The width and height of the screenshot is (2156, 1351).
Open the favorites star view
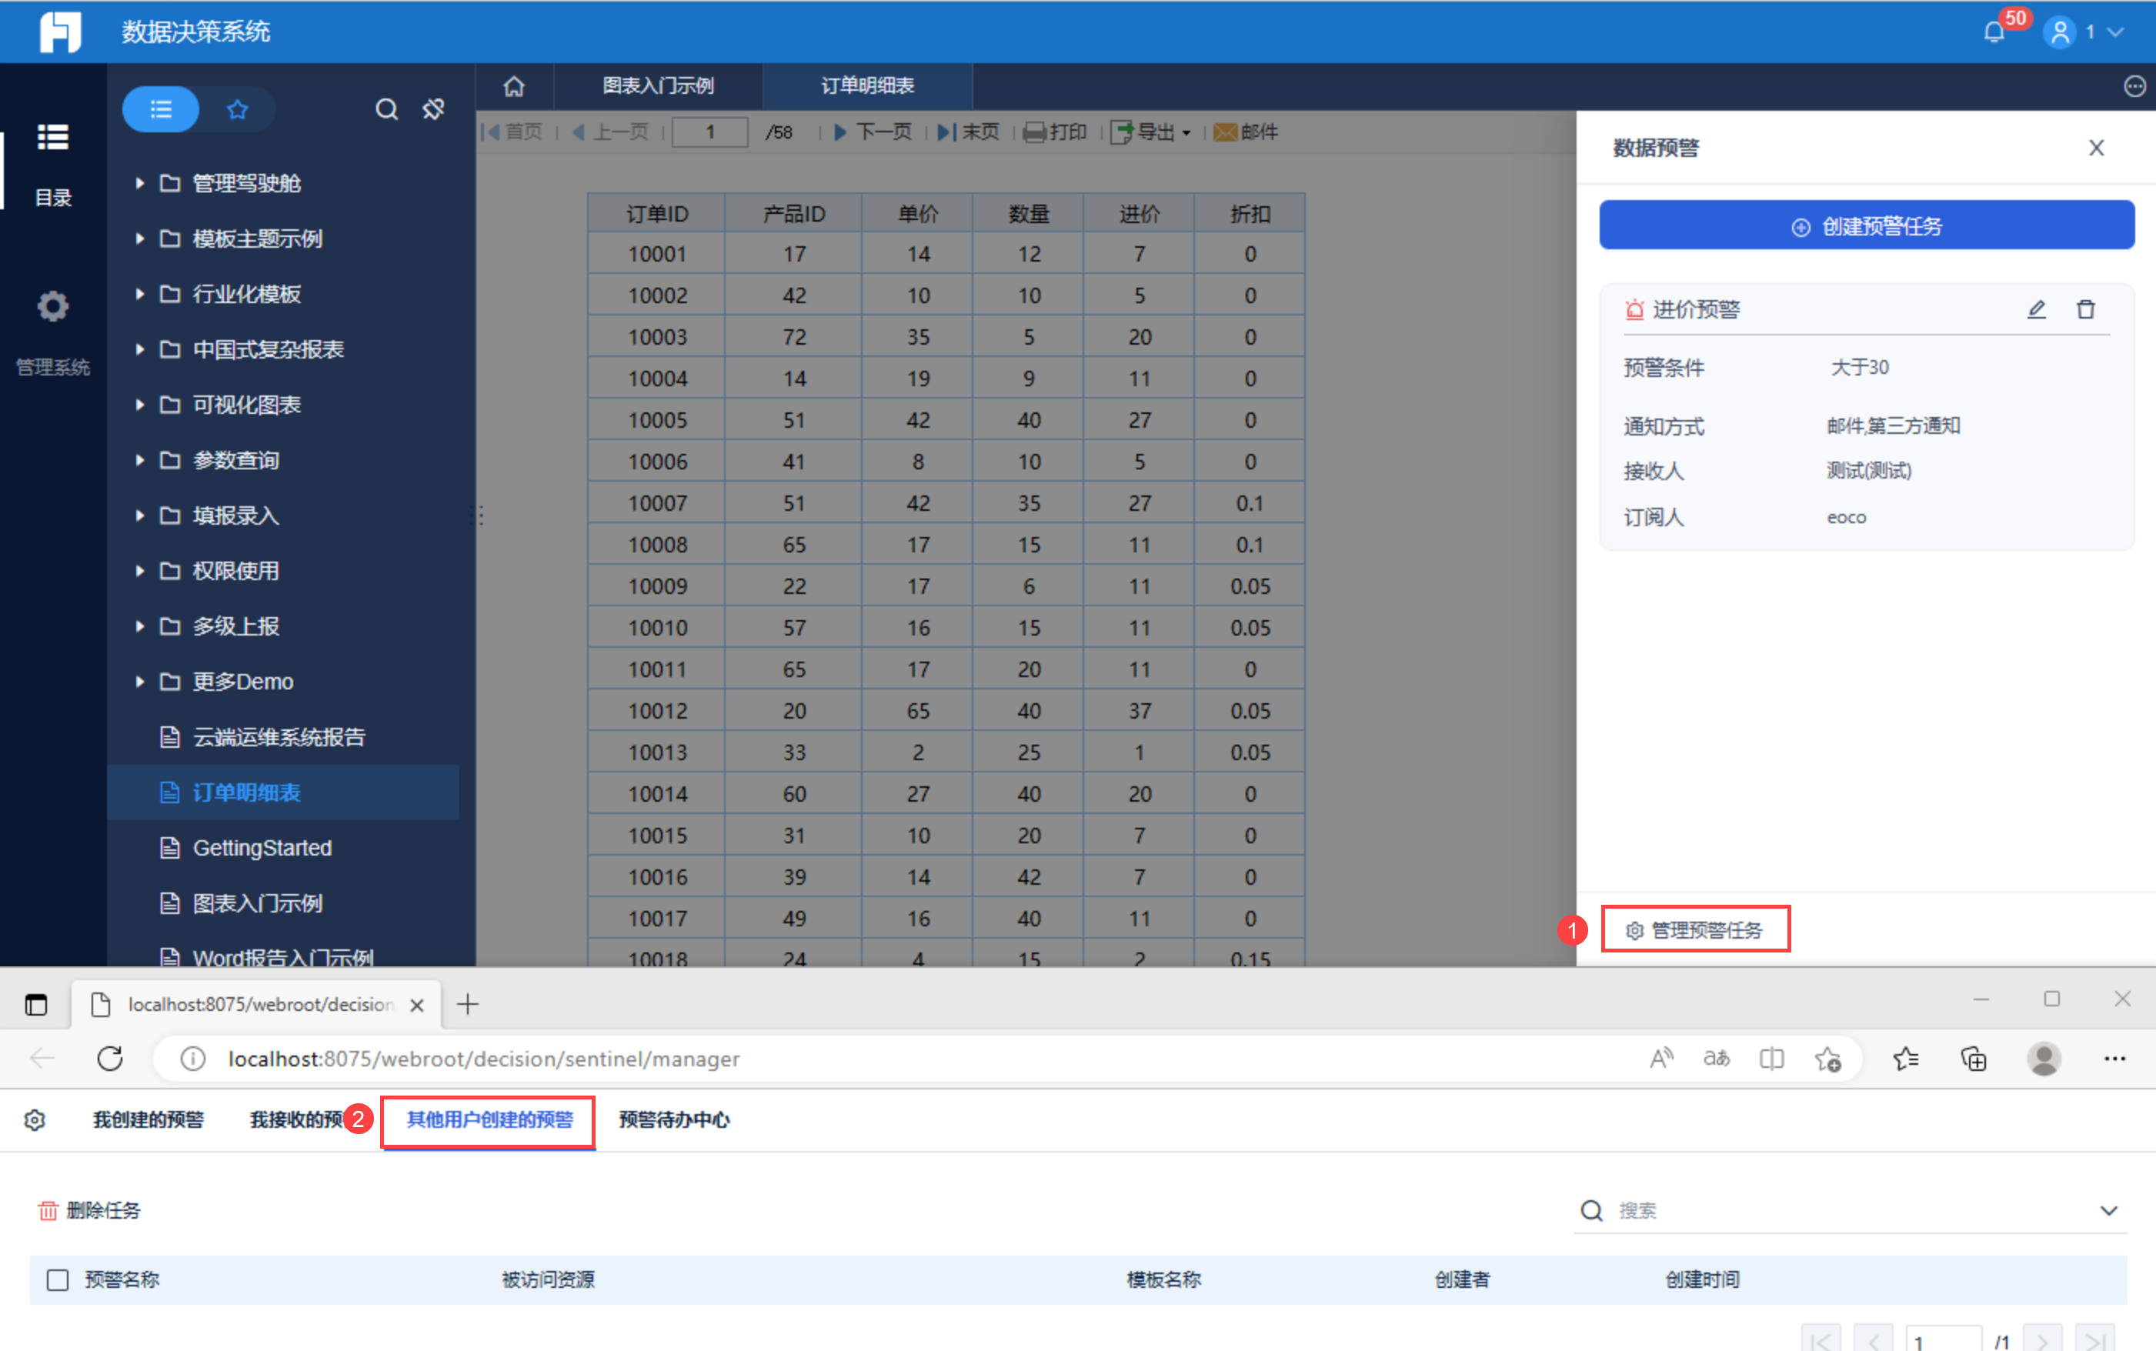[237, 109]
